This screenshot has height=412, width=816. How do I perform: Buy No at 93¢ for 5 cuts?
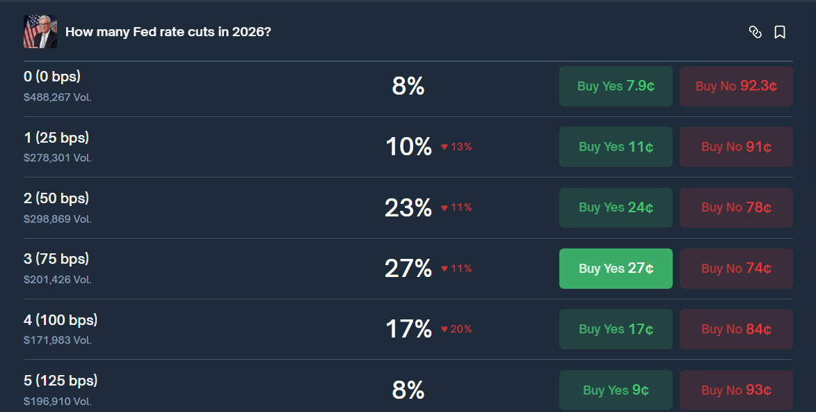click(x=736, y=390)
